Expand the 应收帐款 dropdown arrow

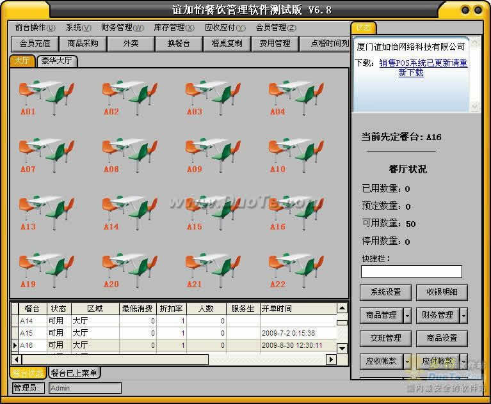click(x=407, y=361)
